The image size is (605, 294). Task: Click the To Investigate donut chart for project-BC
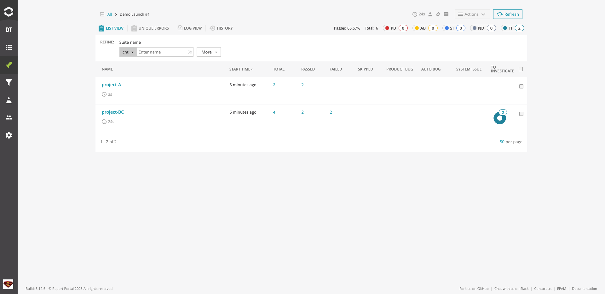coord(499,118)
